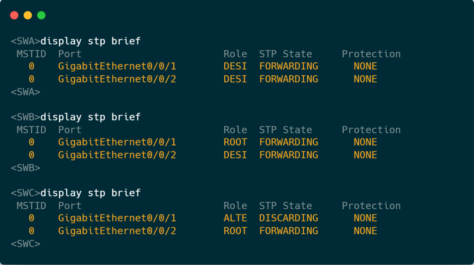Click DESI role for SWB GigabitEthernet0/0/2

(x=235, y=155)
